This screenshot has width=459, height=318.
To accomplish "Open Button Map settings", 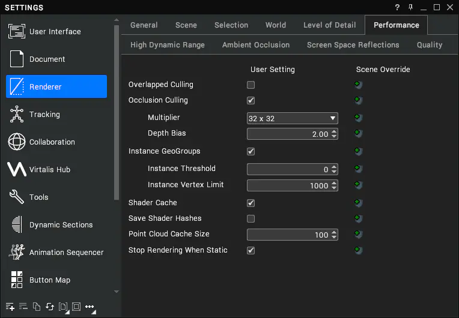I will tap(56, 280).
